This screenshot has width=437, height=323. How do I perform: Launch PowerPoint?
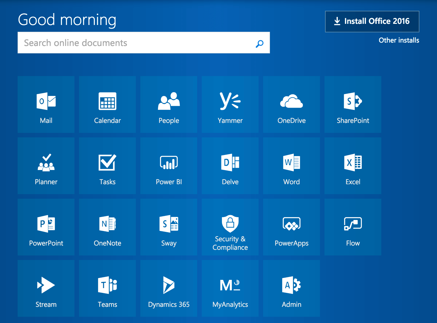click(46, 227)
